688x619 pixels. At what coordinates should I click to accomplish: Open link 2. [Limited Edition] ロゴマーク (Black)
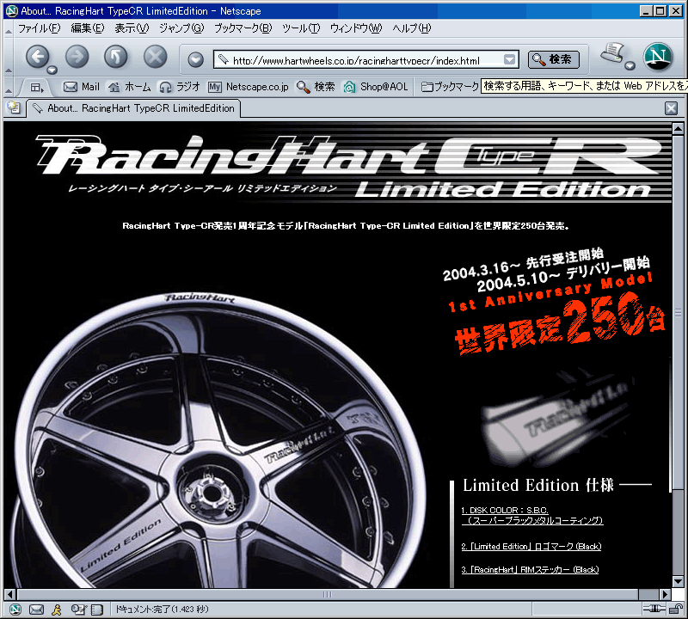(531, 547)
